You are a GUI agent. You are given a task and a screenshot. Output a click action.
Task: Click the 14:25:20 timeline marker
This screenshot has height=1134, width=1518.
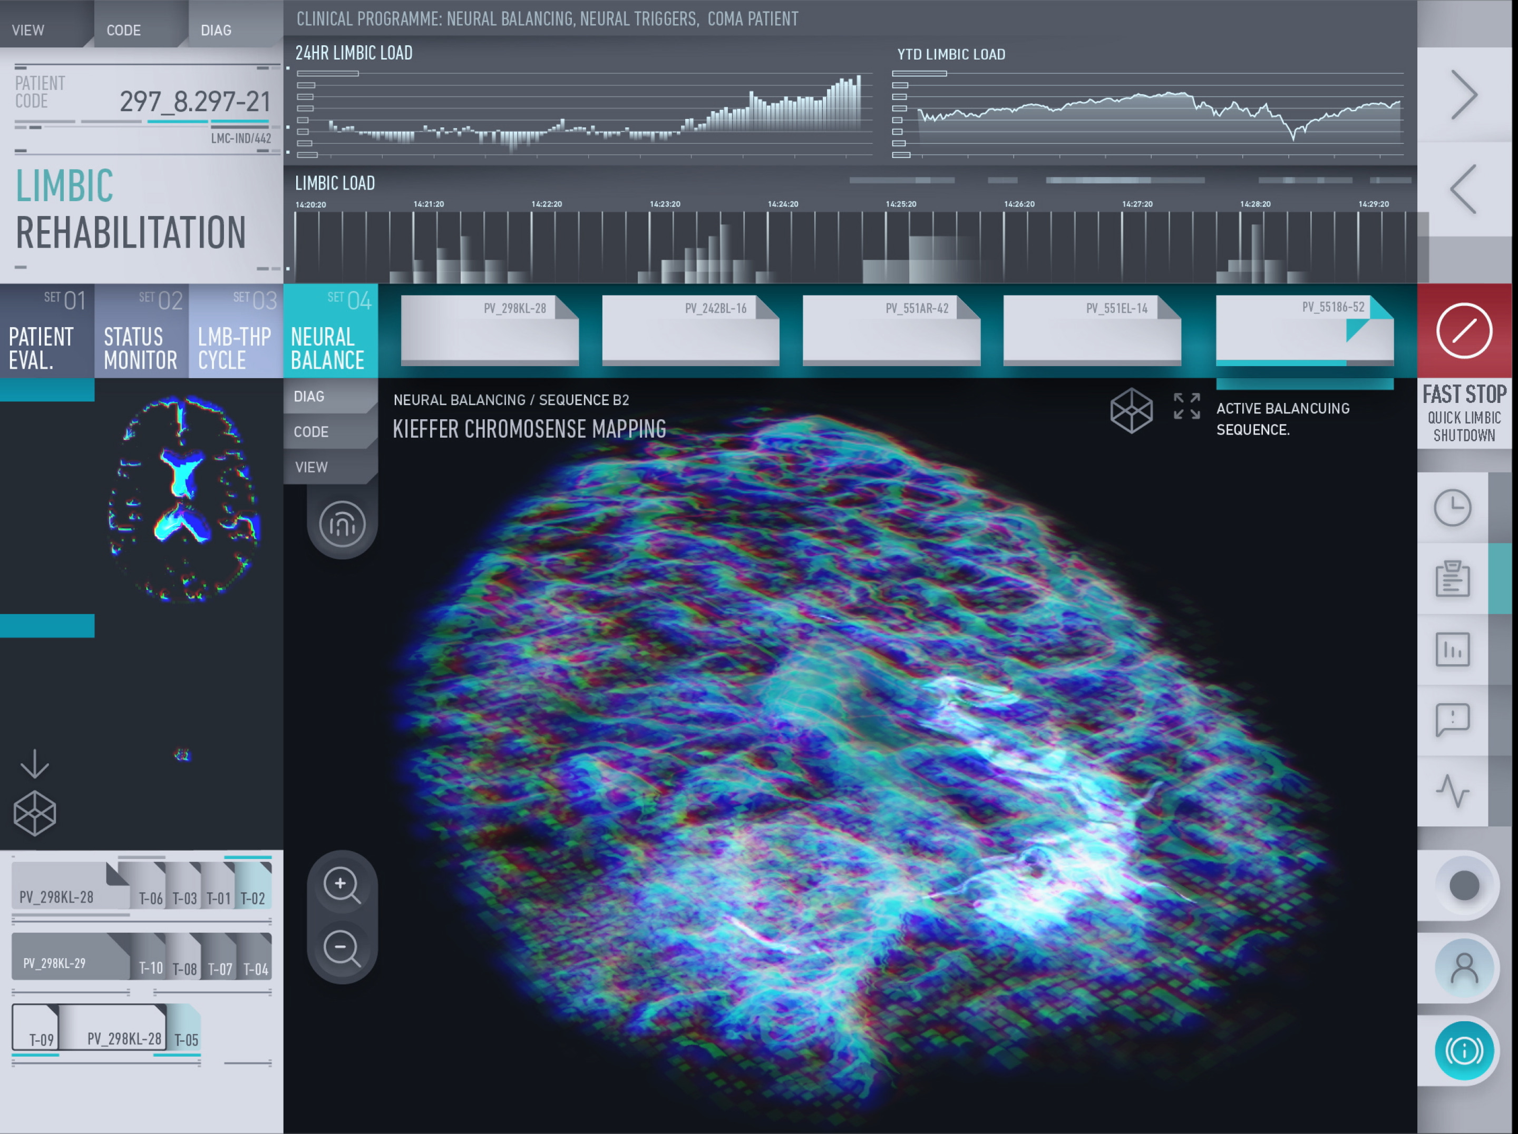900,204
